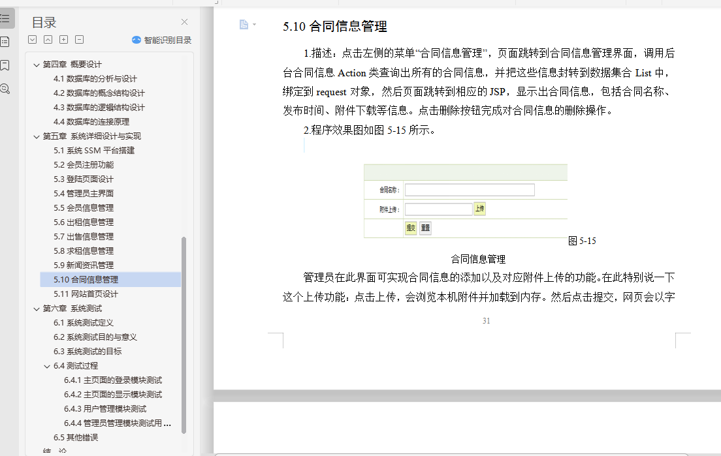Go to 6.4.1 主页面的登录模块测试
This screenshot has height=456, width=721.
pos(112,380)
